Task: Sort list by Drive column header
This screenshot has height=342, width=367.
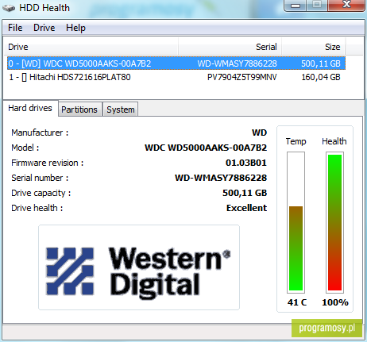Action: pyautogui.click(x=91, y=47)
